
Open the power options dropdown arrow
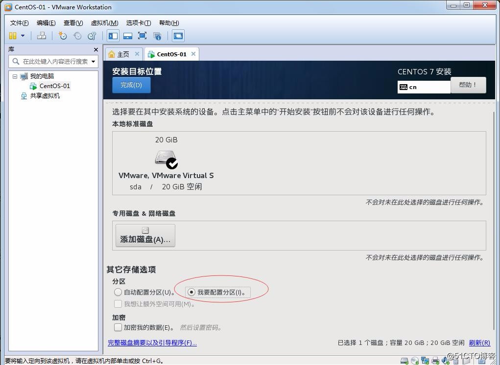pos(23,36)
